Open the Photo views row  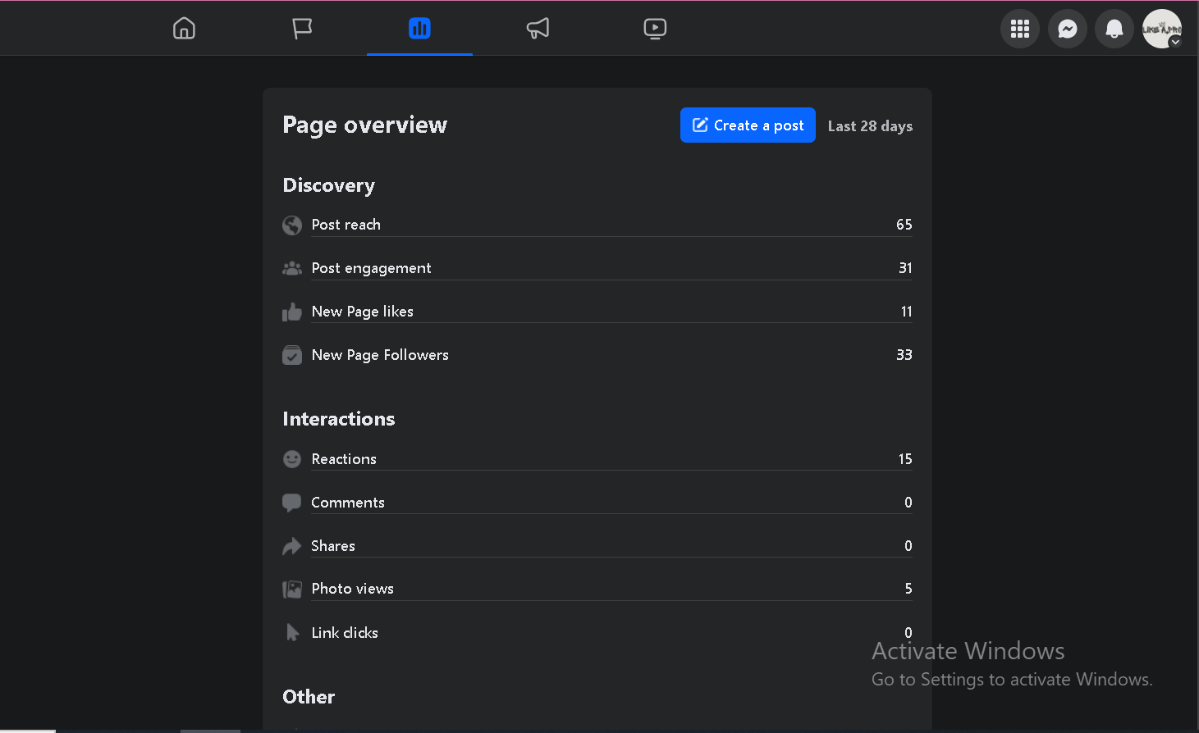click(597, 589)
